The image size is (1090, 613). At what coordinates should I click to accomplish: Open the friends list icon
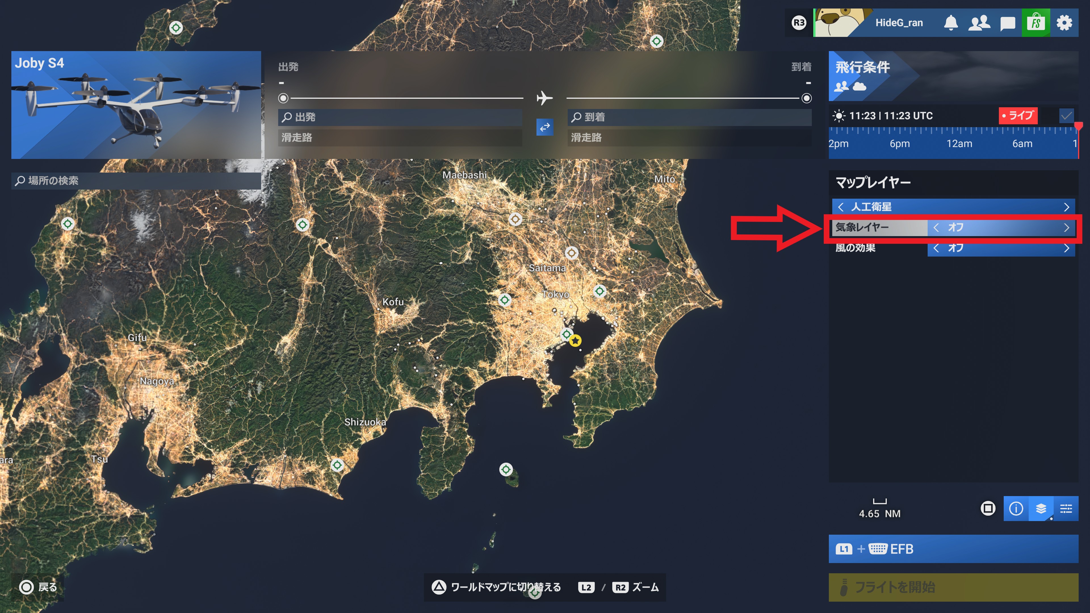[x=979, y=23]
